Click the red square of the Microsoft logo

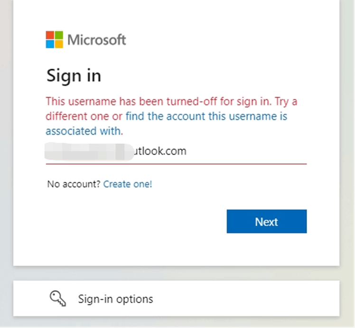50,35
